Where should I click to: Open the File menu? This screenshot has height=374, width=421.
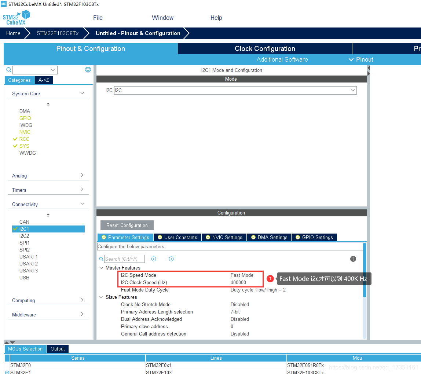pos(98,18)
